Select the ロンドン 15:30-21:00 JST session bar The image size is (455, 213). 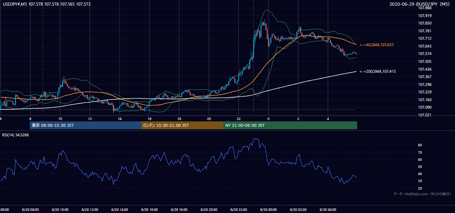tap(182, 125)
